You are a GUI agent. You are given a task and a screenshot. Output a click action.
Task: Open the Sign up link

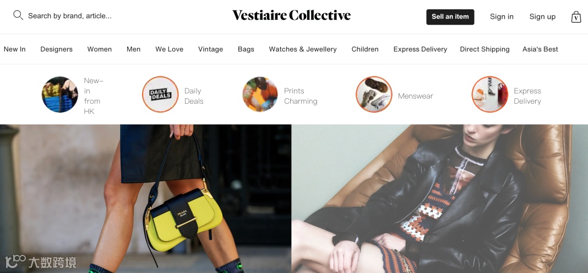point(542,17)
